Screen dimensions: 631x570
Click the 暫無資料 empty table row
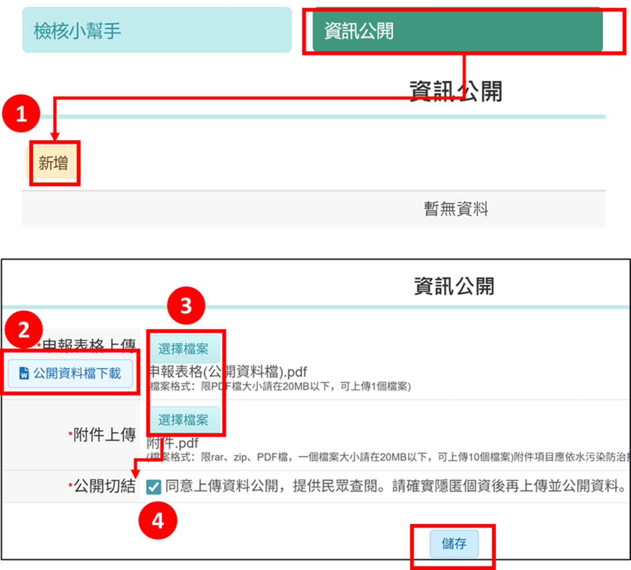(x=314, y=209)
